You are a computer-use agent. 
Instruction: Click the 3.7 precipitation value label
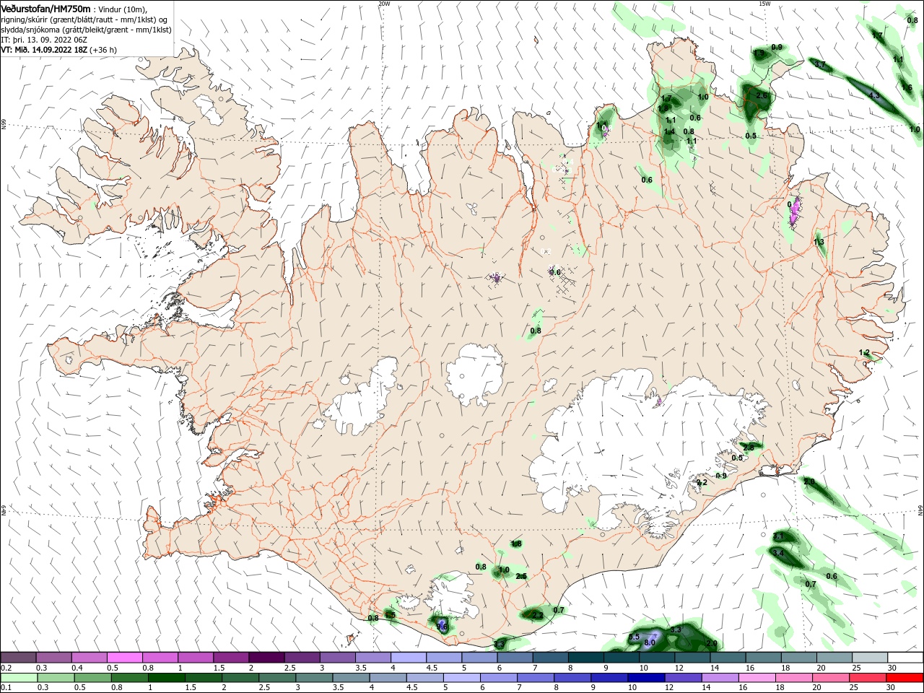coord(819,64)
